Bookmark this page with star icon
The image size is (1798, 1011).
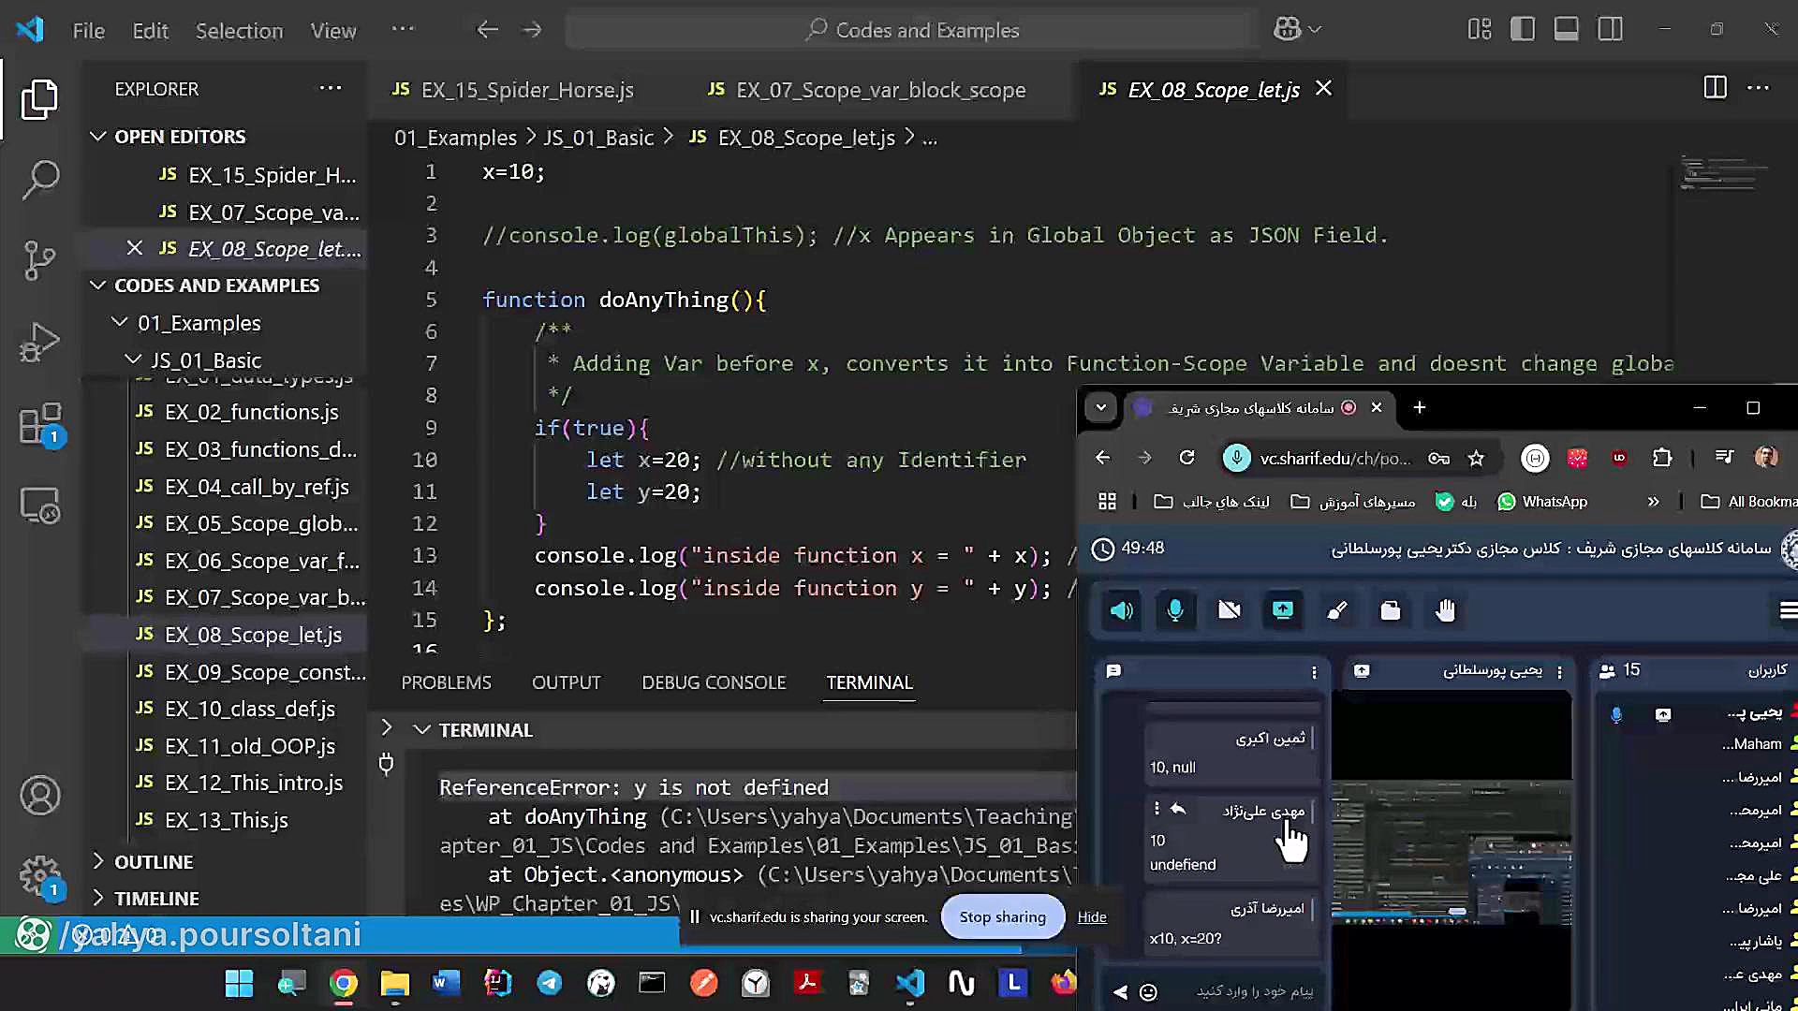(x=1477, y=458)
